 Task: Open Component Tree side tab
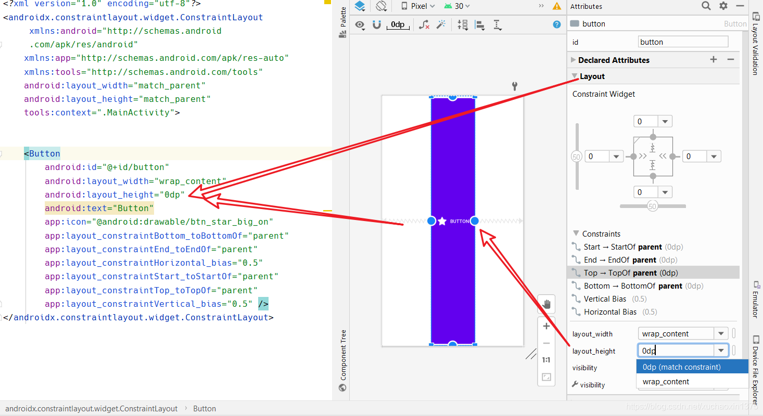[342, 360]
